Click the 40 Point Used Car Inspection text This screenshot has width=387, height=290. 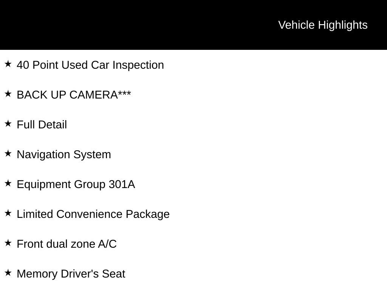pyautogui.click(x=90, y=65)
